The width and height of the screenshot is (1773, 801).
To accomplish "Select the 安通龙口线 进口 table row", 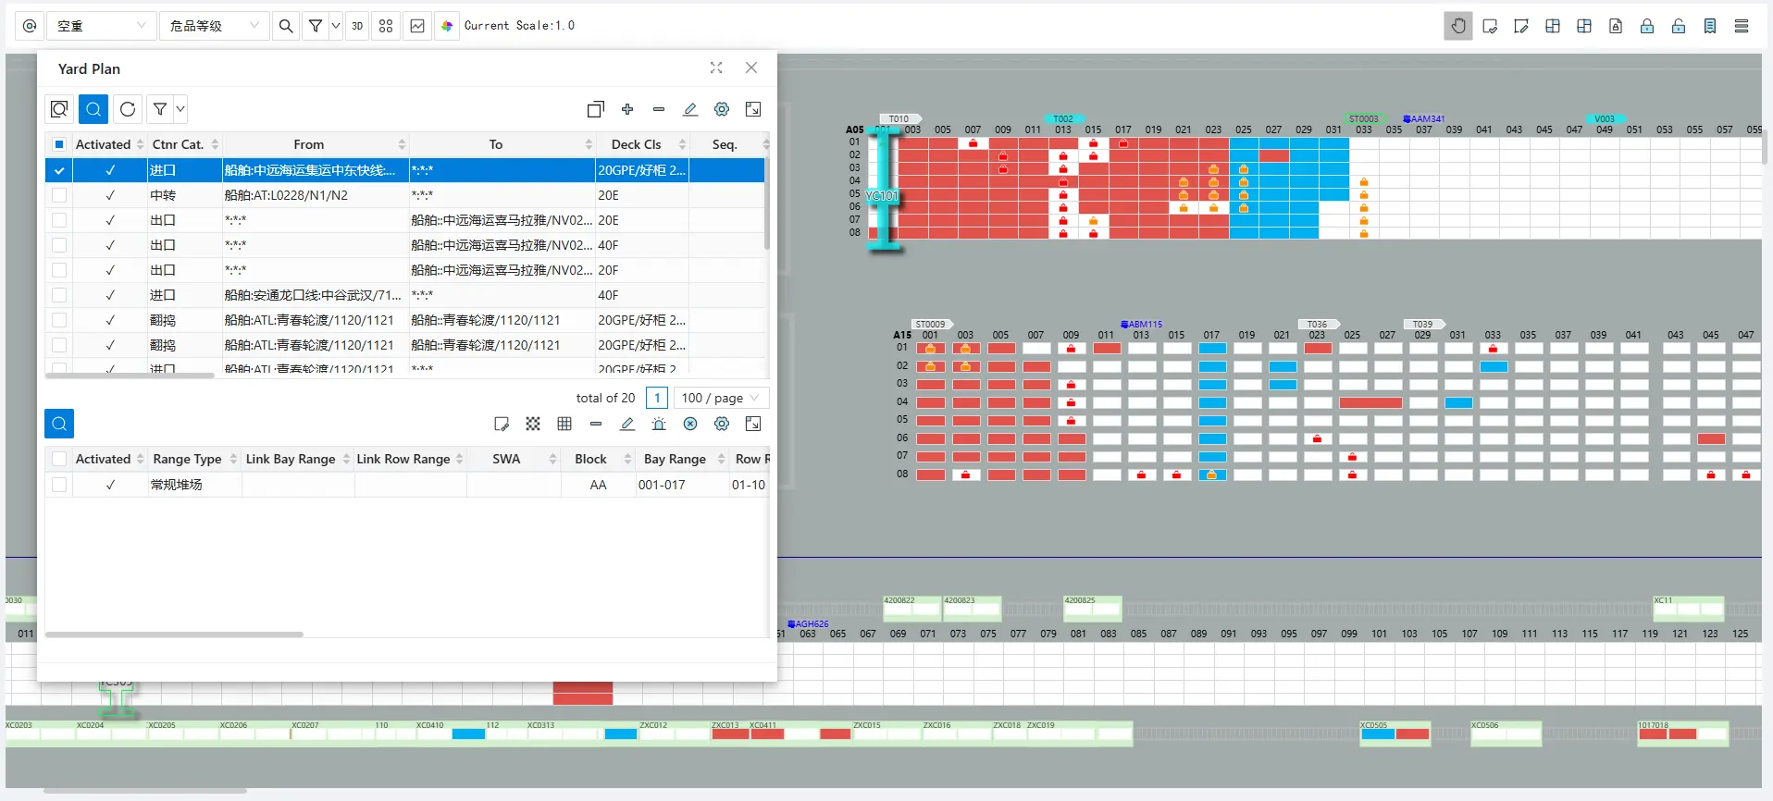I will coord(405,295).
